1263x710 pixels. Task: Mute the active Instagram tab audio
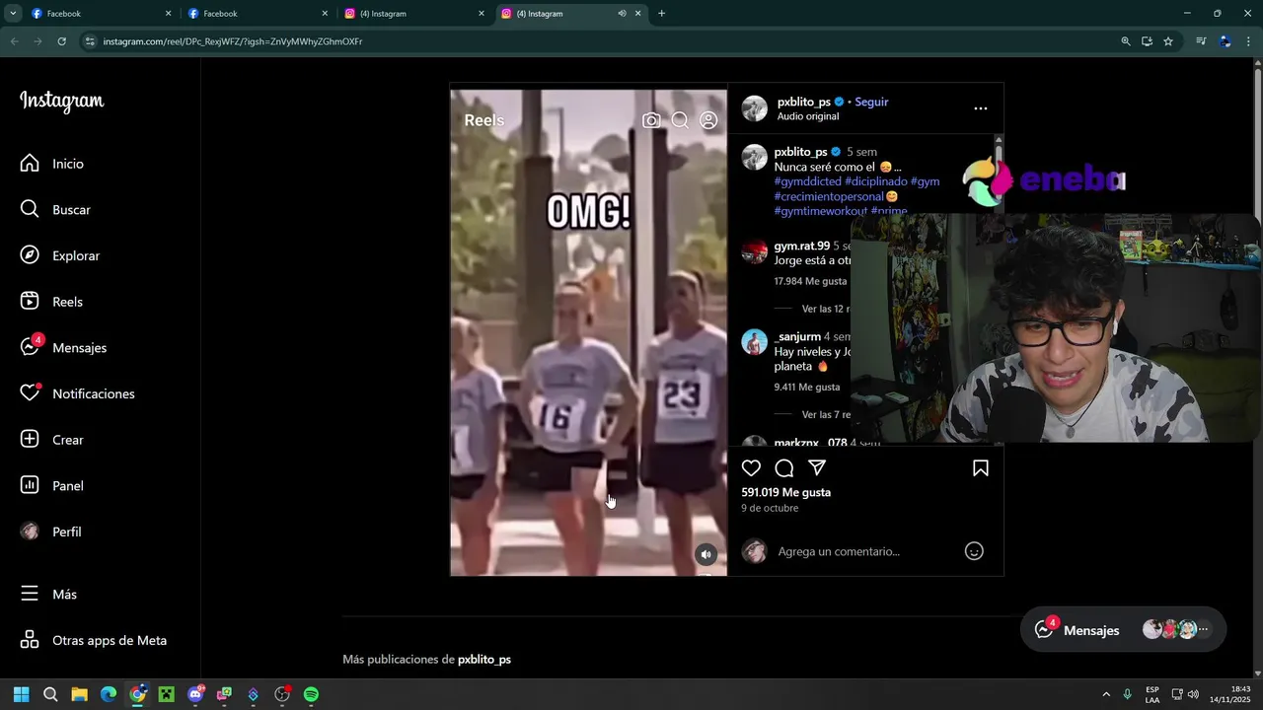coord(622,14)
